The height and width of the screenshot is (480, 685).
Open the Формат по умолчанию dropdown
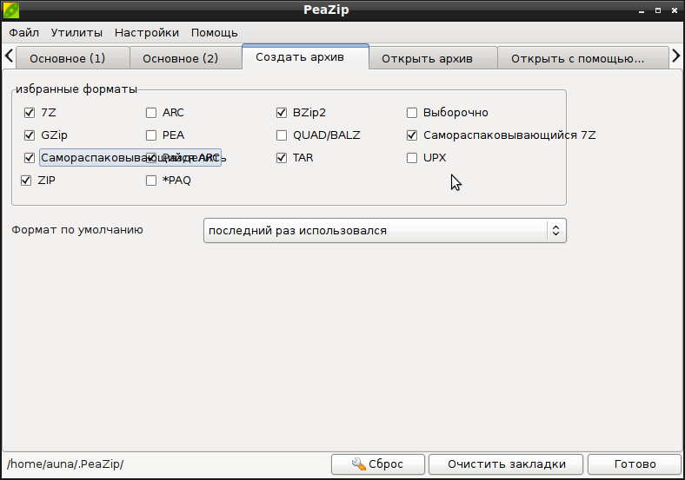pyautogui.click(x=385, y=230)
